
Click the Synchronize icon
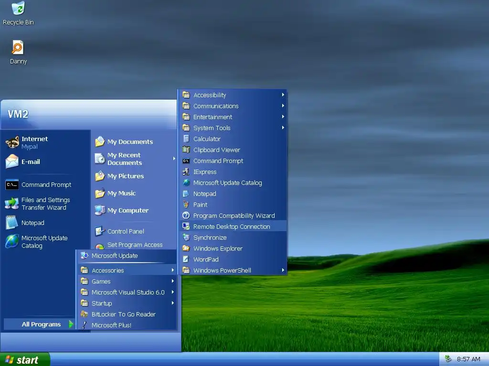186,237
